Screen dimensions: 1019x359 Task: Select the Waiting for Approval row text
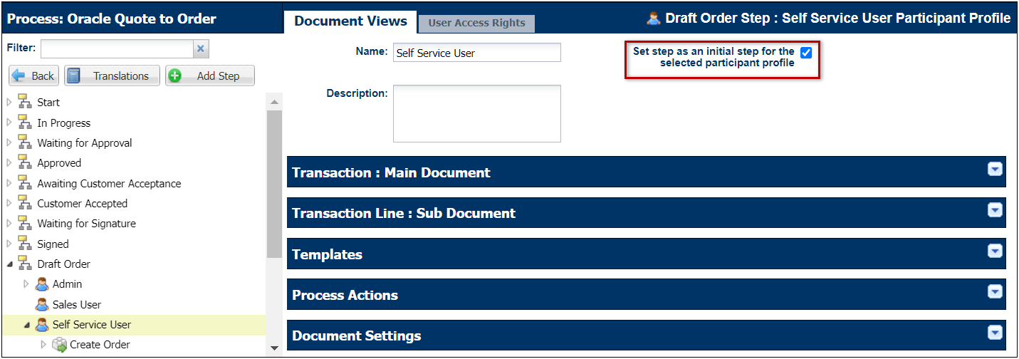[x=85, y=142]
